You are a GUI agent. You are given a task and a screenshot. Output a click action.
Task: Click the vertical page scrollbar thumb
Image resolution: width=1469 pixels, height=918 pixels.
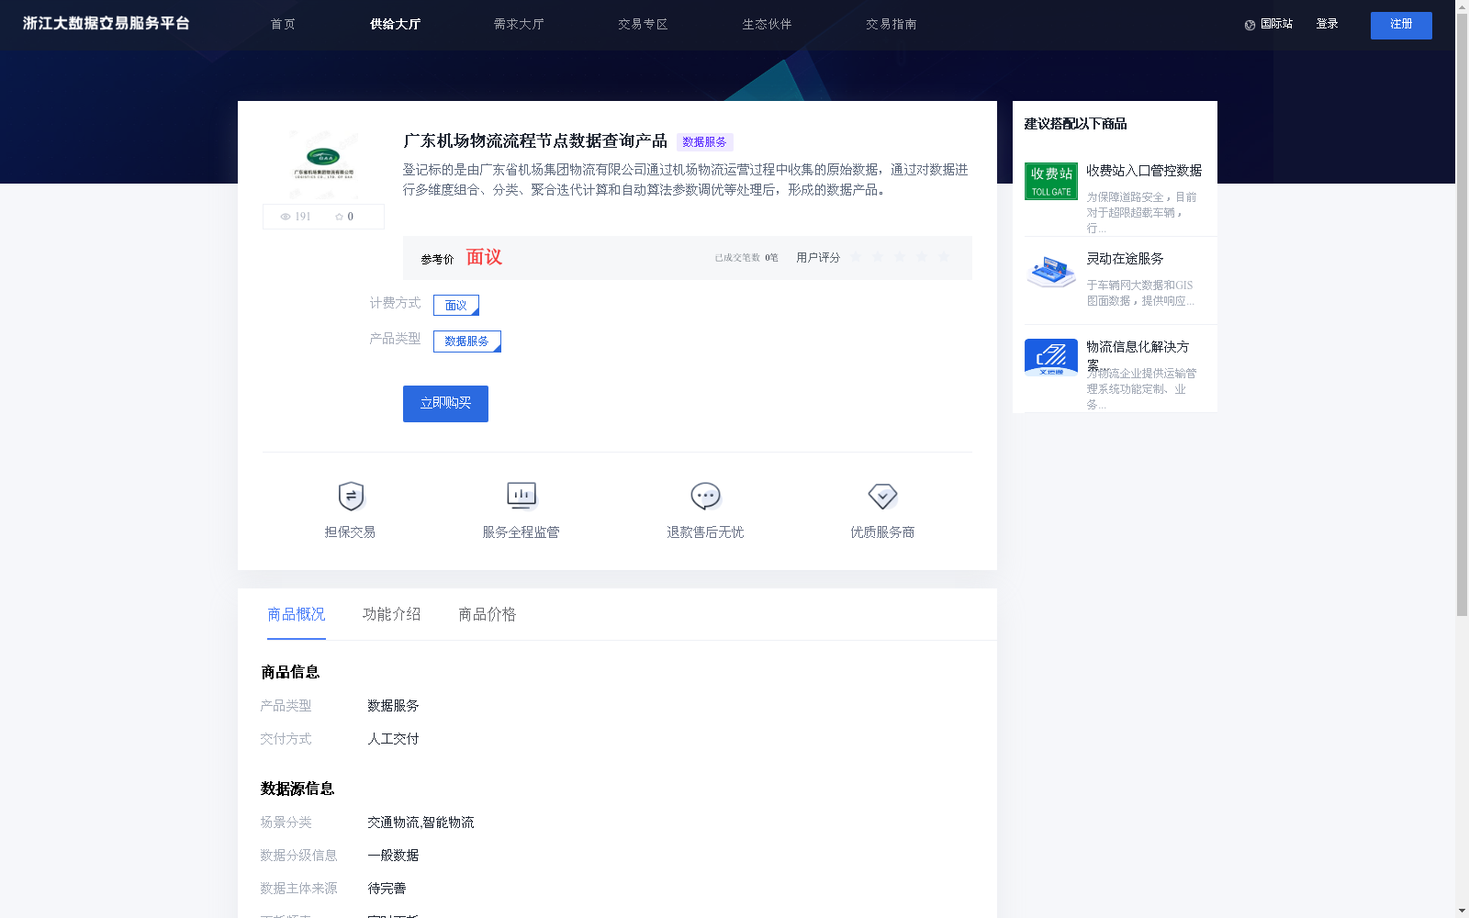pos(1462,314)
